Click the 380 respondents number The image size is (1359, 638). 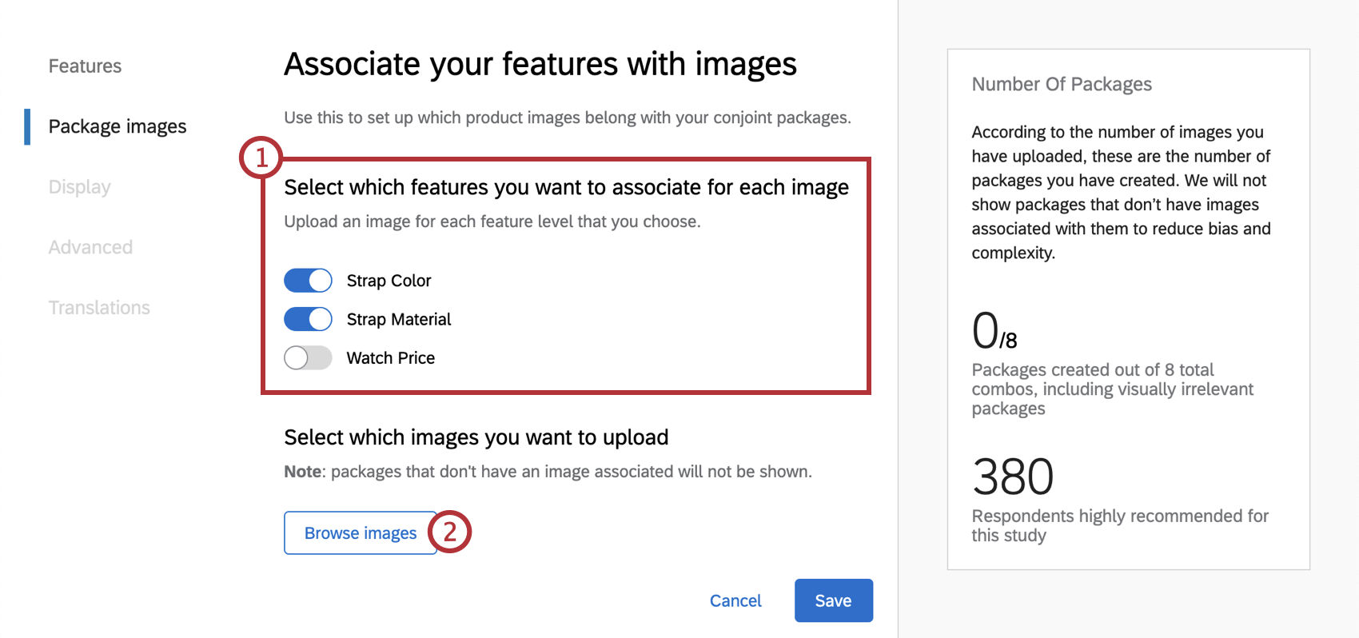point(1013,477)
